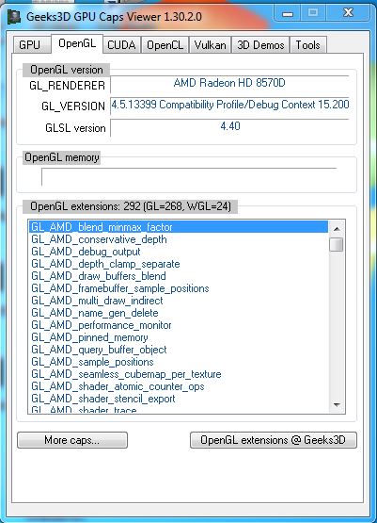Select GL_AMD_debug_output extension entry
Image resolution: width=377 pixels, height=523 pixels.
pyautogui.click(x=86, y=252)
